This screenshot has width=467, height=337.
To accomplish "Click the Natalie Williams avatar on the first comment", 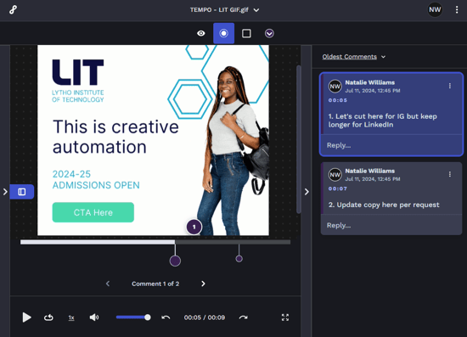I will (335, 87).
